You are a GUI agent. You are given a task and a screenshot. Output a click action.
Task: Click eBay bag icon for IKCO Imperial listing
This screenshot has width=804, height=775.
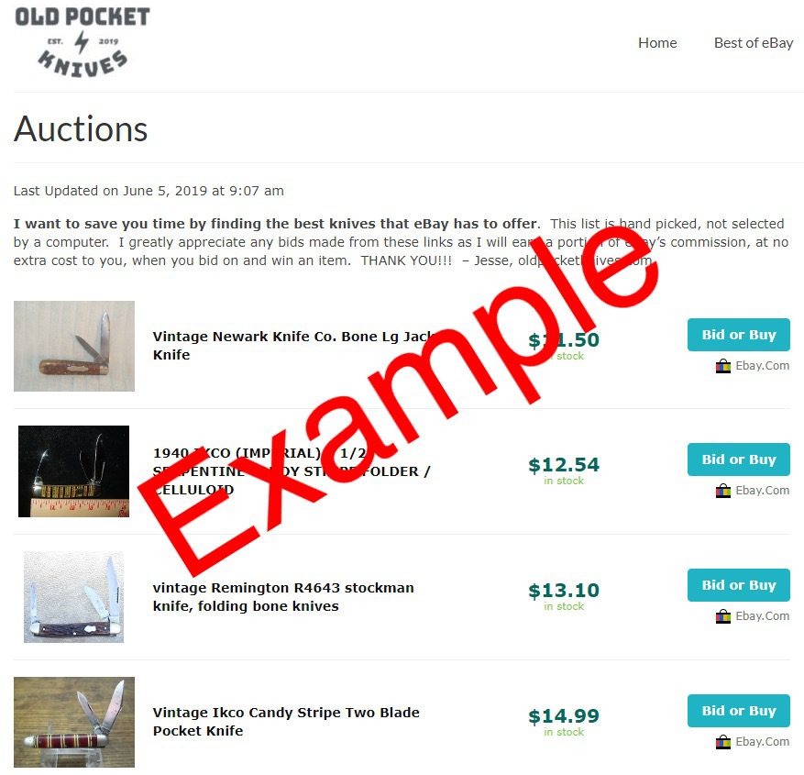click(723, 491)
